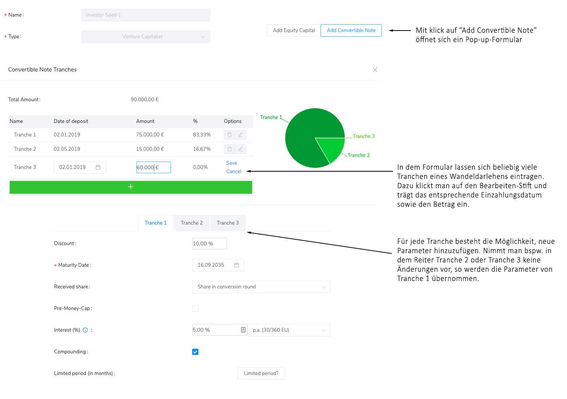
Task: Open the Type dropdown Venture Capitalist
Action: tap(146, 37)
